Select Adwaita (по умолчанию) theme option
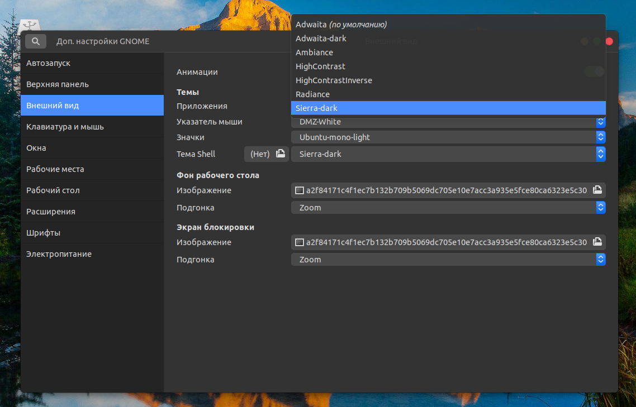 click(x=448, y=25)
